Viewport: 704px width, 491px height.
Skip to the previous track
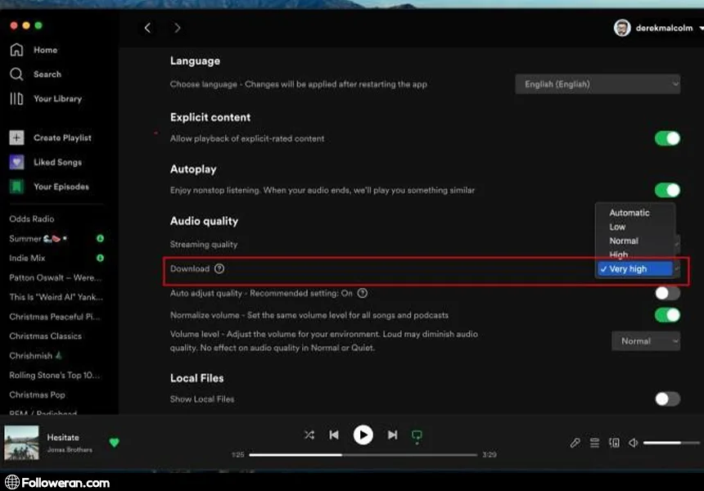click(334, 435)
